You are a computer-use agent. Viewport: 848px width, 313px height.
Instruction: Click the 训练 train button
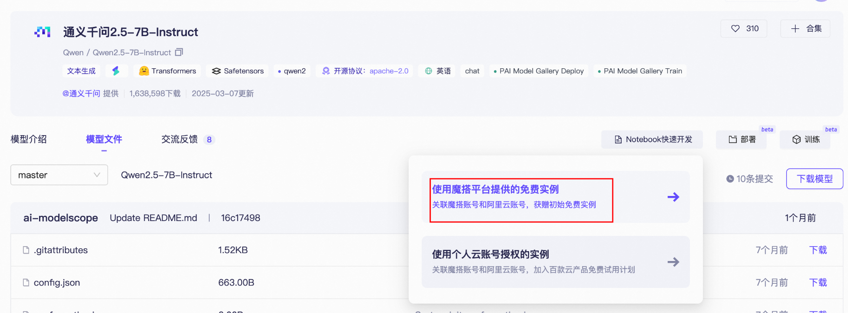805,139
